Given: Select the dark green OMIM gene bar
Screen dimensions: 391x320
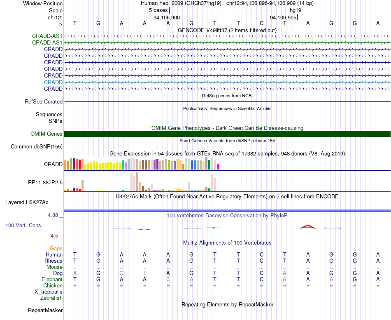Looking at the screenshot, I should (228, 134).
